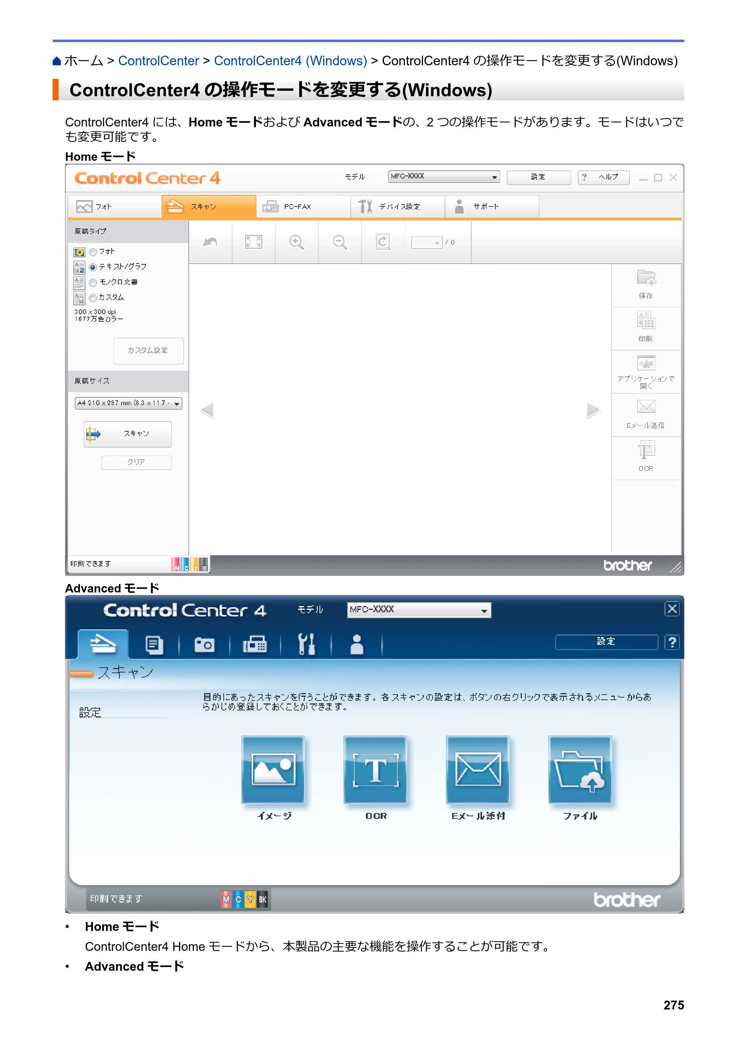737x1043 pixels.
Task: Click the Image scan button icon
Action: (x=273, y=770)
